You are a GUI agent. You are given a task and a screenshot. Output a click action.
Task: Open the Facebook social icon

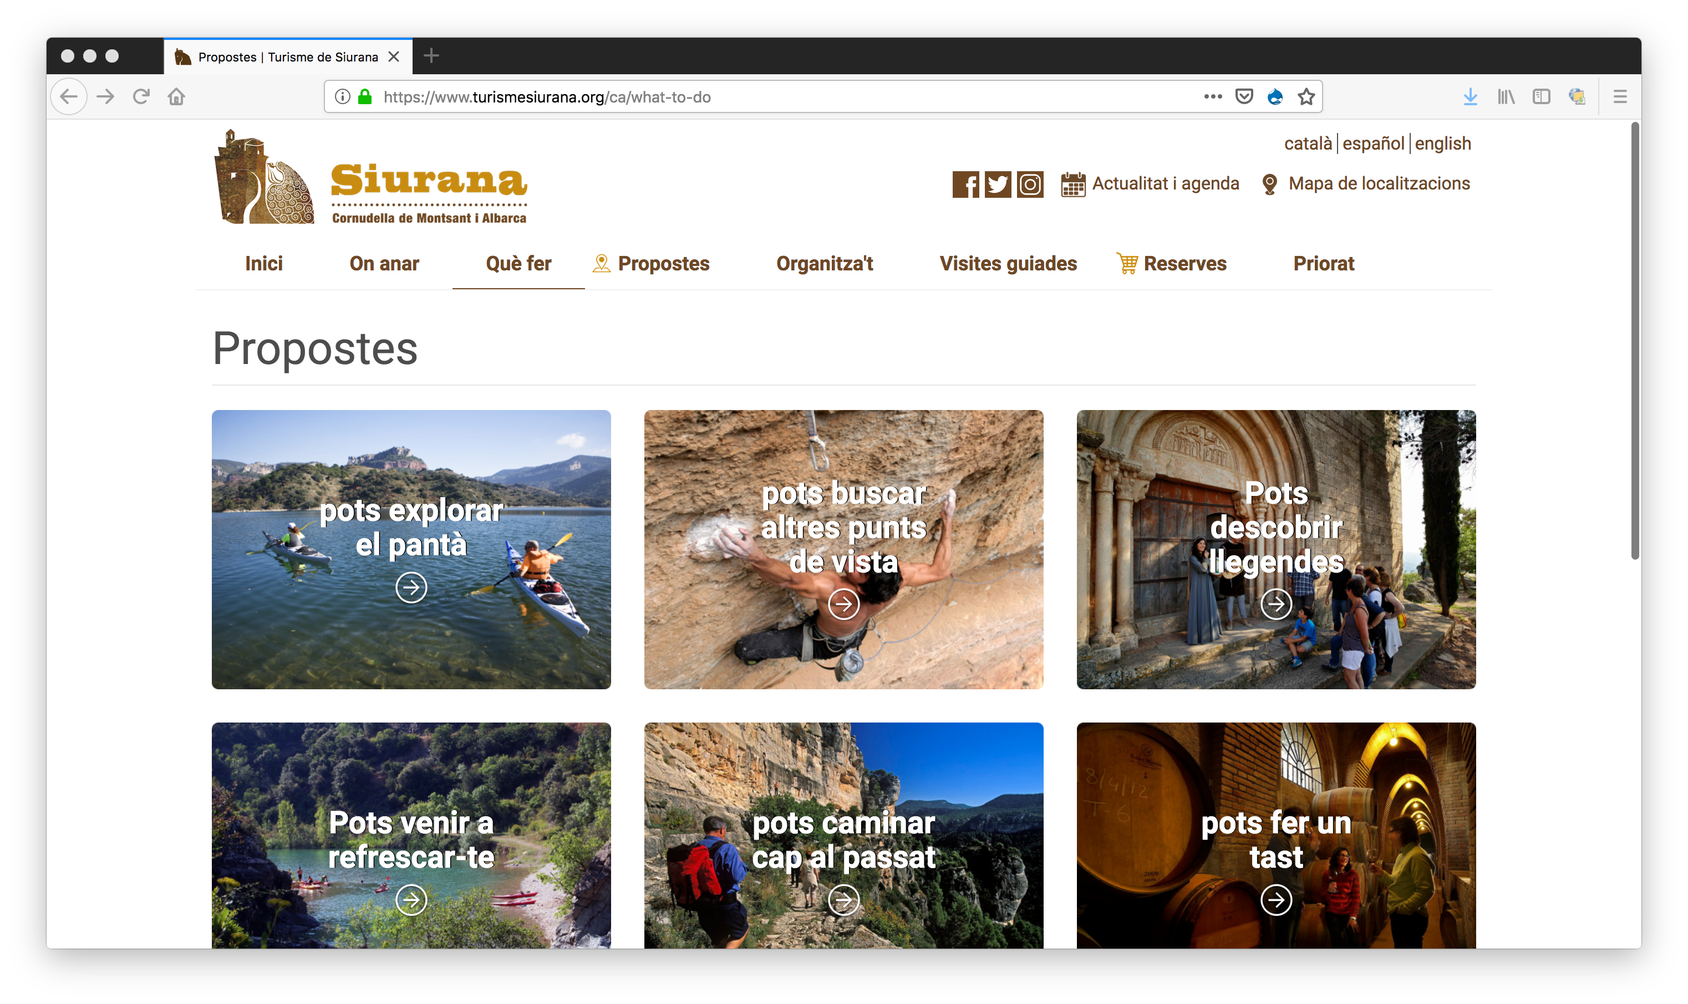click(965, 184)
